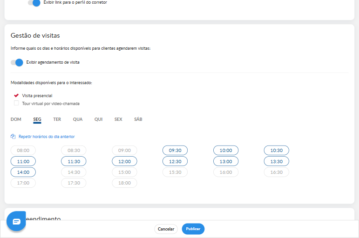
Task: Uncheck Visita presencial checkbox
Action: point(16,95)
